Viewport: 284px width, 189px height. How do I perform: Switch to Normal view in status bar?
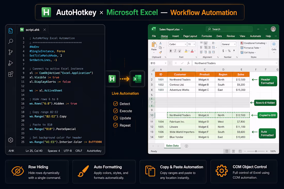tap(227, 151)
